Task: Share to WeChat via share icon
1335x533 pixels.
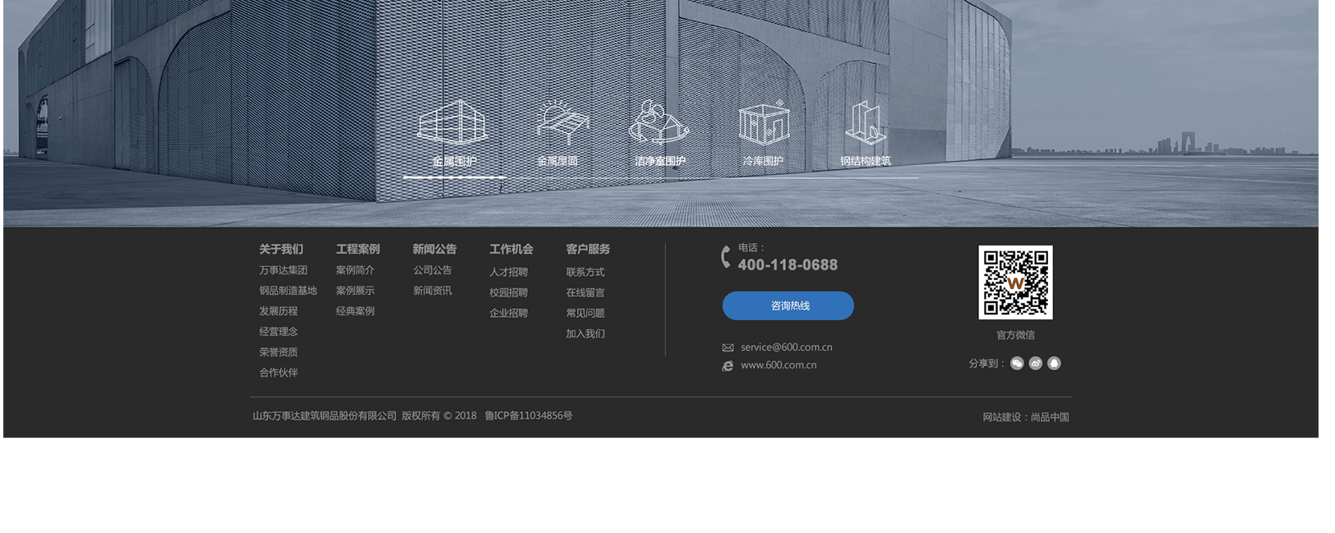Action: coord(1017,363)
